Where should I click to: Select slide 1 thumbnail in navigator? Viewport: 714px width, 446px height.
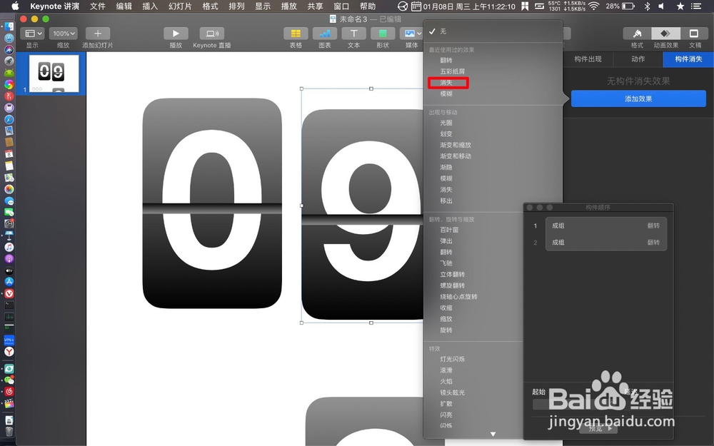(x=54, y=74)
